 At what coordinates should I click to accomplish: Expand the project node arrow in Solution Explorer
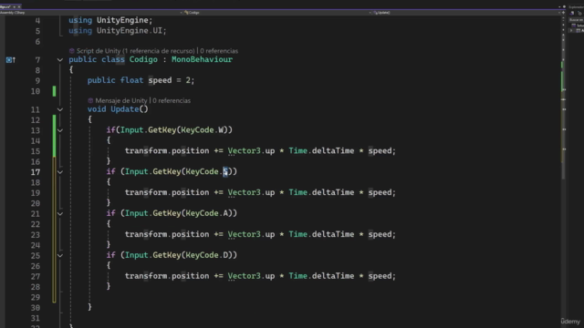(571, 30)
